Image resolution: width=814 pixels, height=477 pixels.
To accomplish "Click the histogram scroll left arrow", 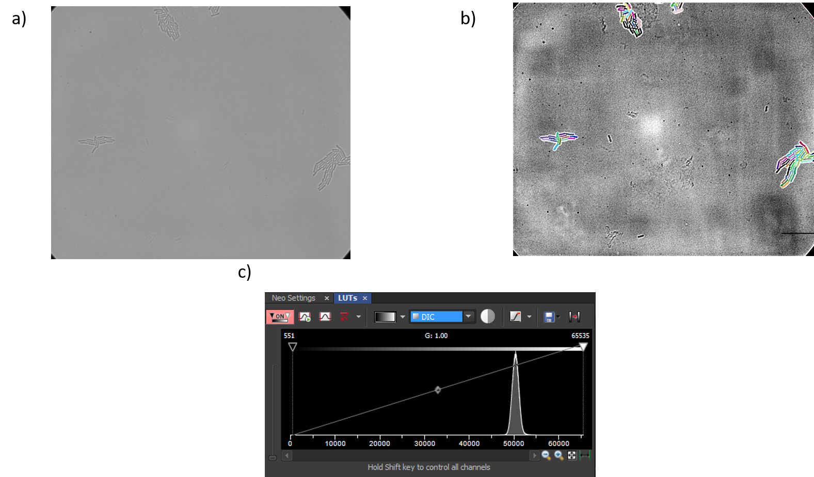I will click(x=288, y=455).
